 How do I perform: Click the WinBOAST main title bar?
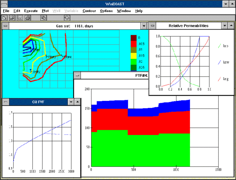[115, 4]
